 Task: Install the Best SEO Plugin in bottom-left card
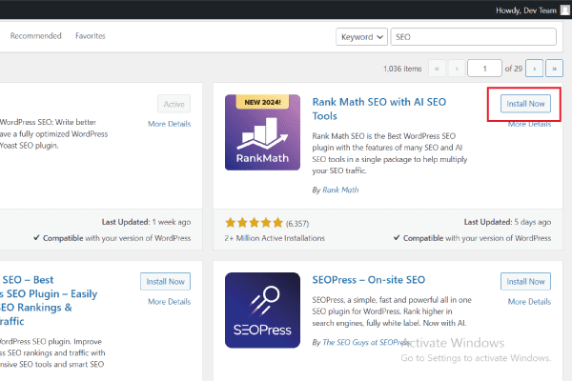pyautogui.click(x=165, y=282)
